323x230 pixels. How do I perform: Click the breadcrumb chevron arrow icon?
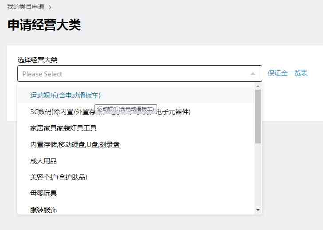coord(50,8)
